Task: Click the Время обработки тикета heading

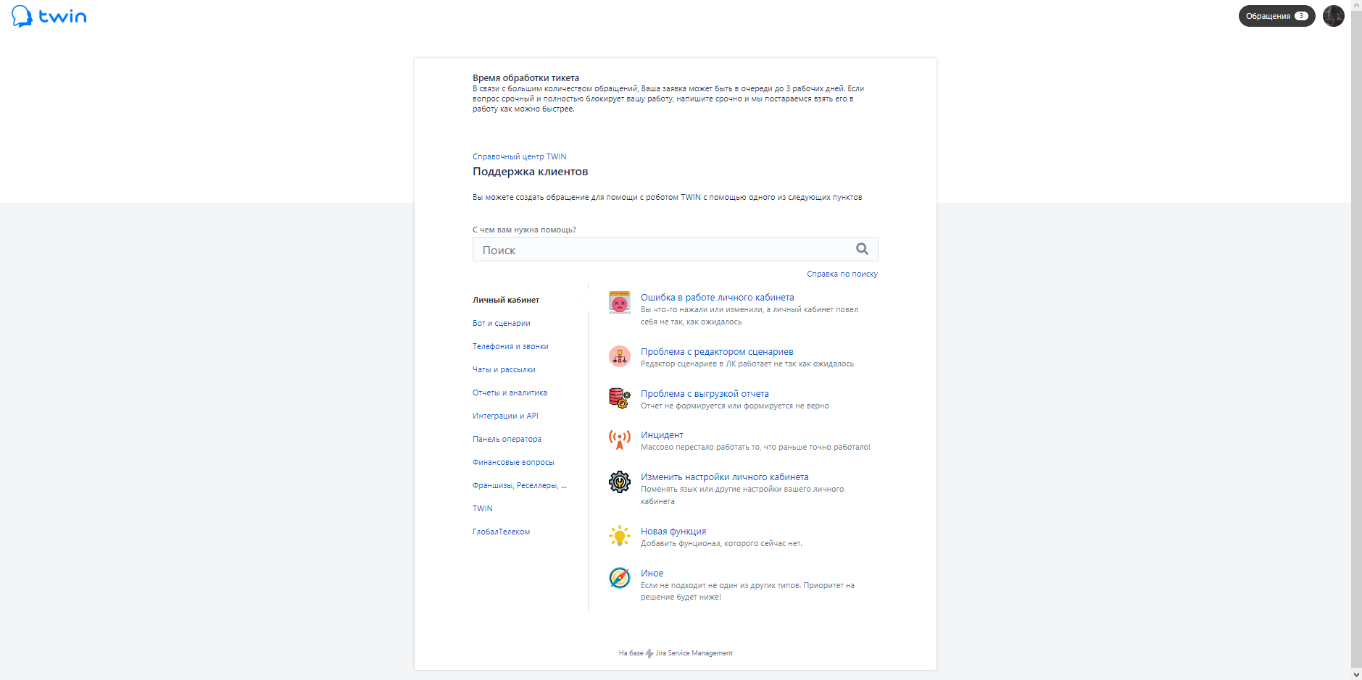Action: [526, 78]
